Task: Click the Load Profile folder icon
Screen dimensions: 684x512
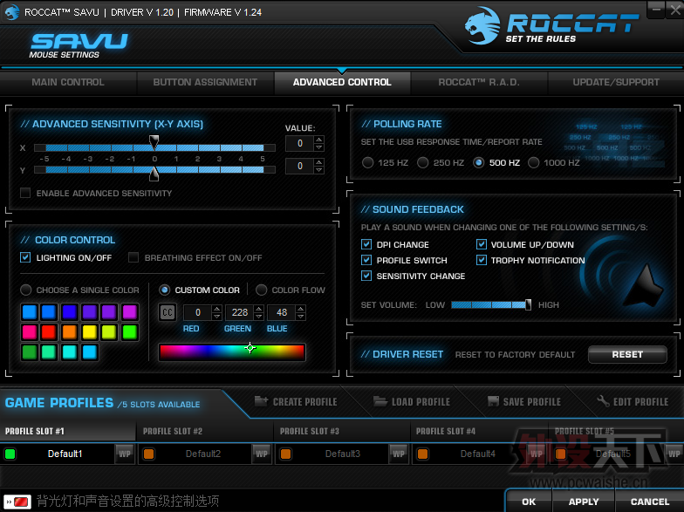Action: pos(380,401)
